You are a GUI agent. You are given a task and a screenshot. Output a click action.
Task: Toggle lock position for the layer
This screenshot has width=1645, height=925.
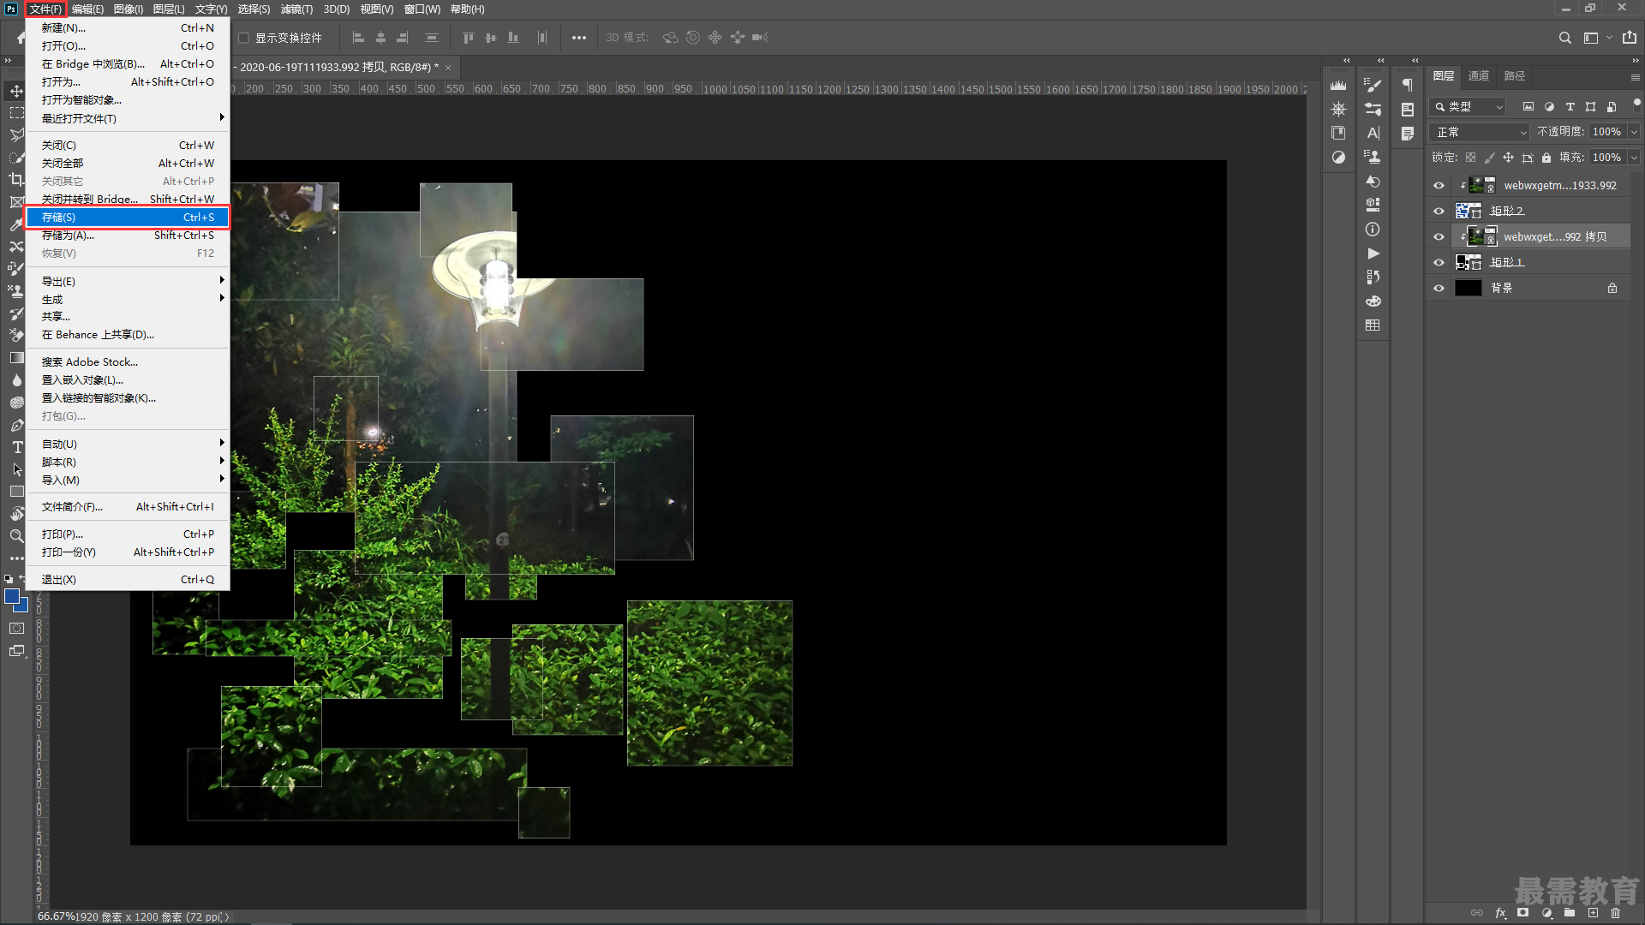pos(1508,158)
